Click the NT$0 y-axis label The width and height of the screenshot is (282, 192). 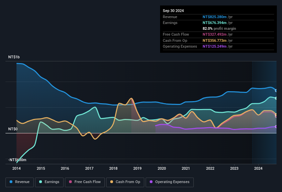point(13,129)
